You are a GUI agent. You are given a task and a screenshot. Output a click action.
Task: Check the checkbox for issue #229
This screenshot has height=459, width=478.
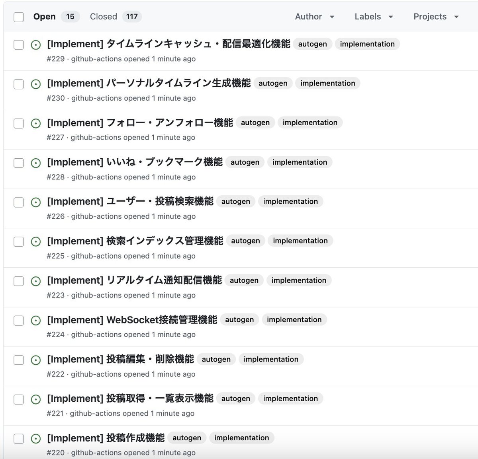(19, 45)
